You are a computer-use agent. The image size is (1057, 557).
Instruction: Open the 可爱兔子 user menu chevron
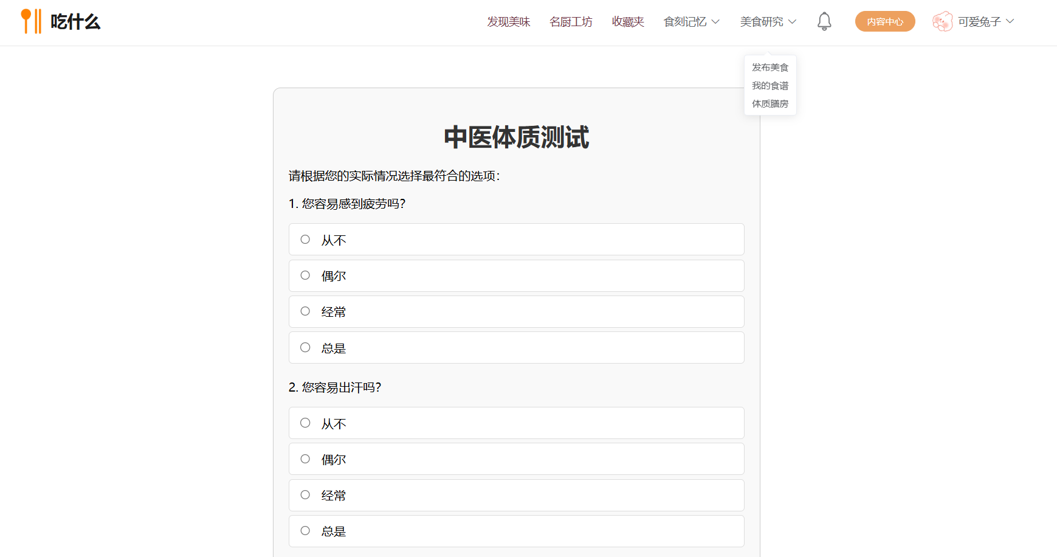tap(1010, 21)
